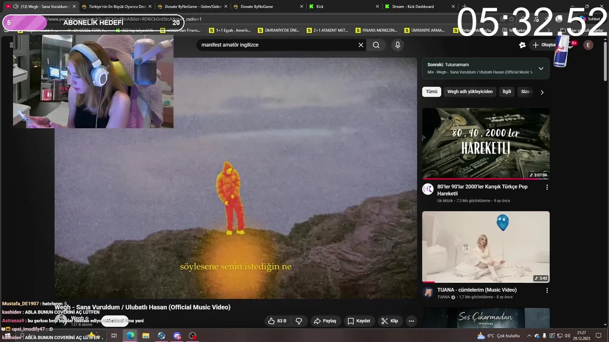The height and width of the screenshot is (342, 609).
Task: Show hidden system tray icons
Action: click(x=529, y=336)
